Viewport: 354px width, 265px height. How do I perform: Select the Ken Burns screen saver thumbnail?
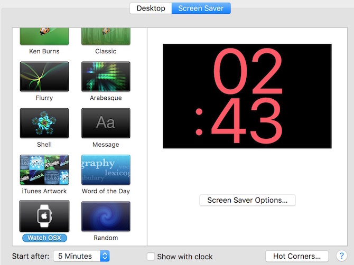[x=44, y=37]
